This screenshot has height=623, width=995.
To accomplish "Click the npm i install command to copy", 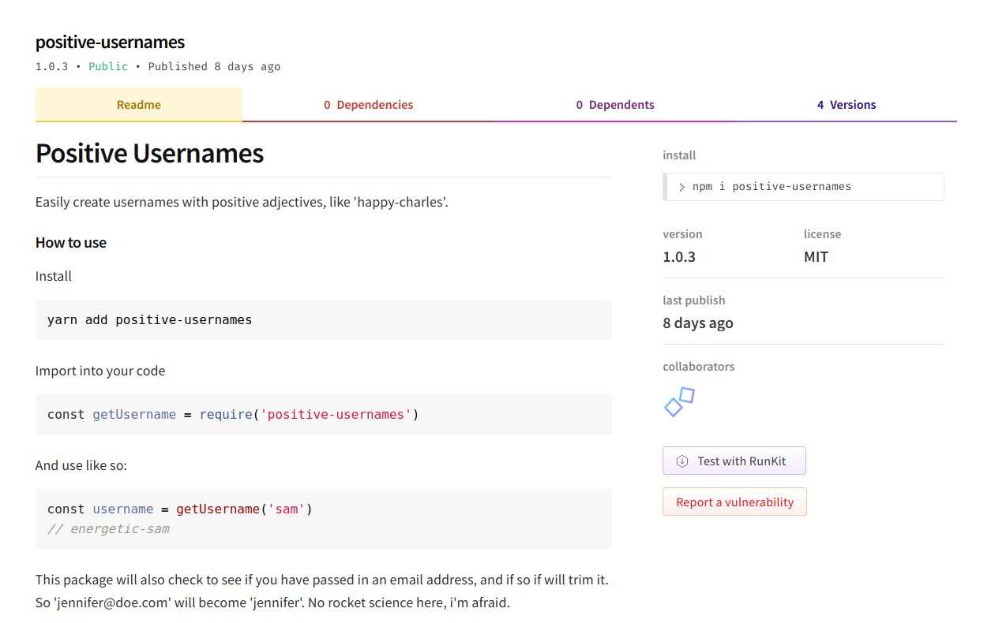I will click(x=772, y=186).
